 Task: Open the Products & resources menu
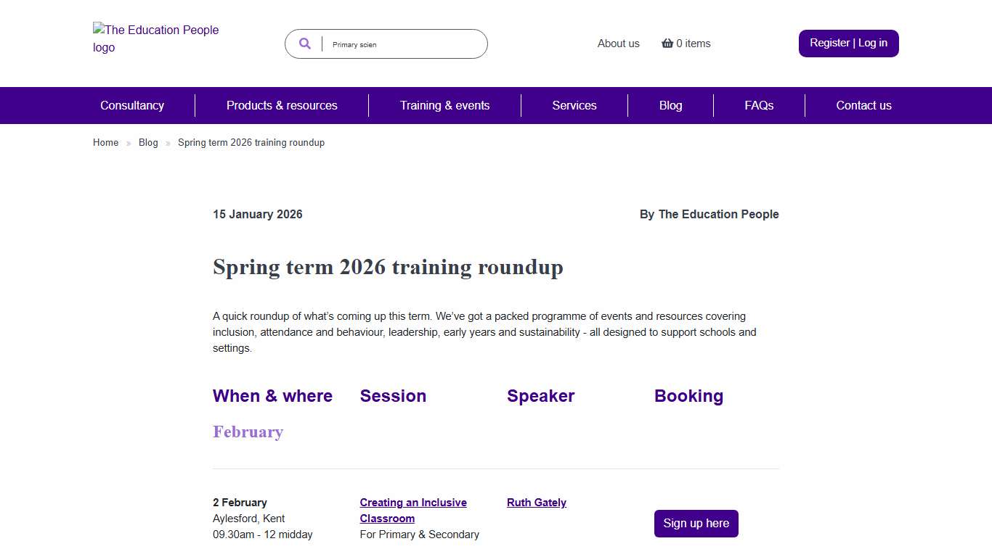pos(282,105)
